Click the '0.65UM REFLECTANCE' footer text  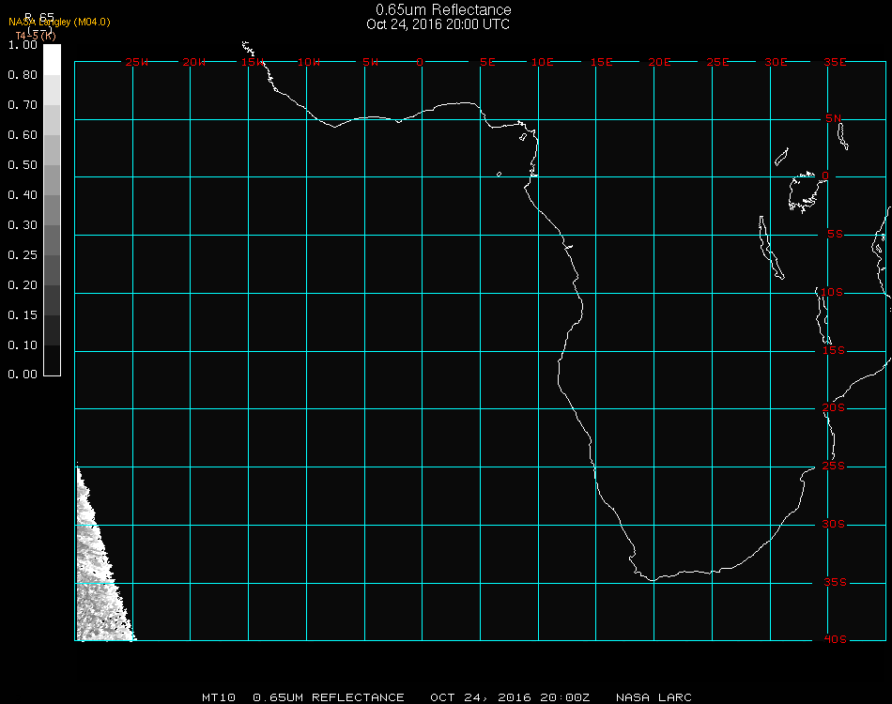pos(329,697)
